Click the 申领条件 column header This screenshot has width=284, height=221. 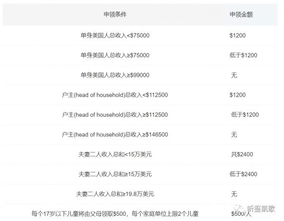115,15
